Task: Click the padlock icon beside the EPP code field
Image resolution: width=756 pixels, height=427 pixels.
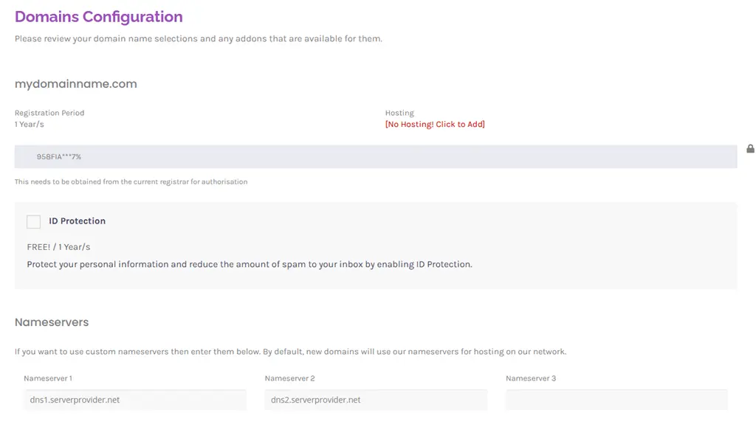Action: 750,148
